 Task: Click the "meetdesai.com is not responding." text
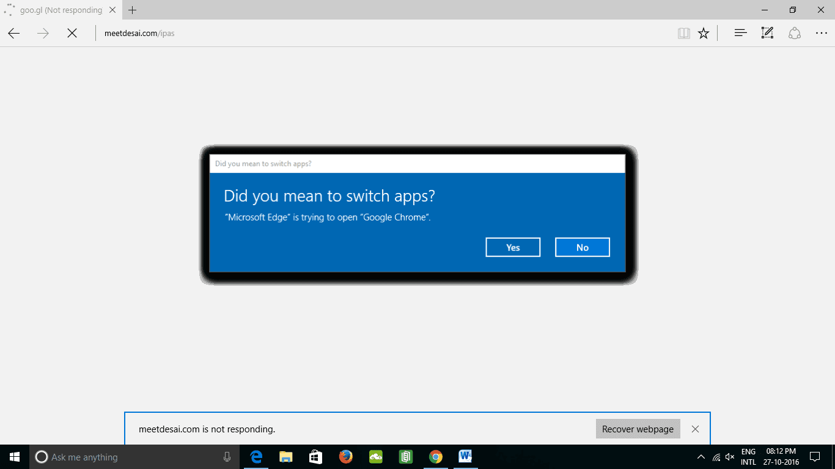pos(207,429)
